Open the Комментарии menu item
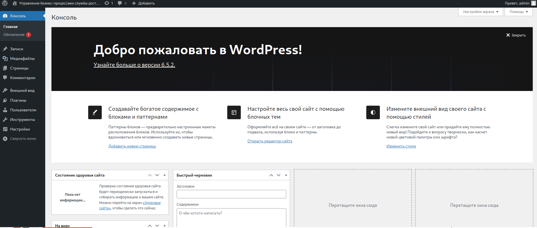The image size is (537, 228). pos(23,78)
